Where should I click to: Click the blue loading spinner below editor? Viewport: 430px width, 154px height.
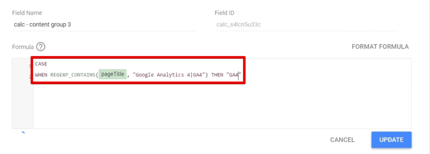pos(24,132)
